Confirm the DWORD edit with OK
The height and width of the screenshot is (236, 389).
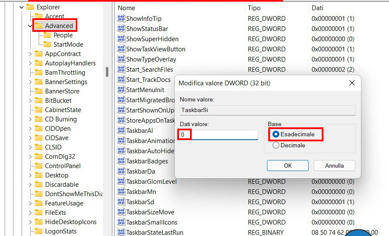(287, 166)
